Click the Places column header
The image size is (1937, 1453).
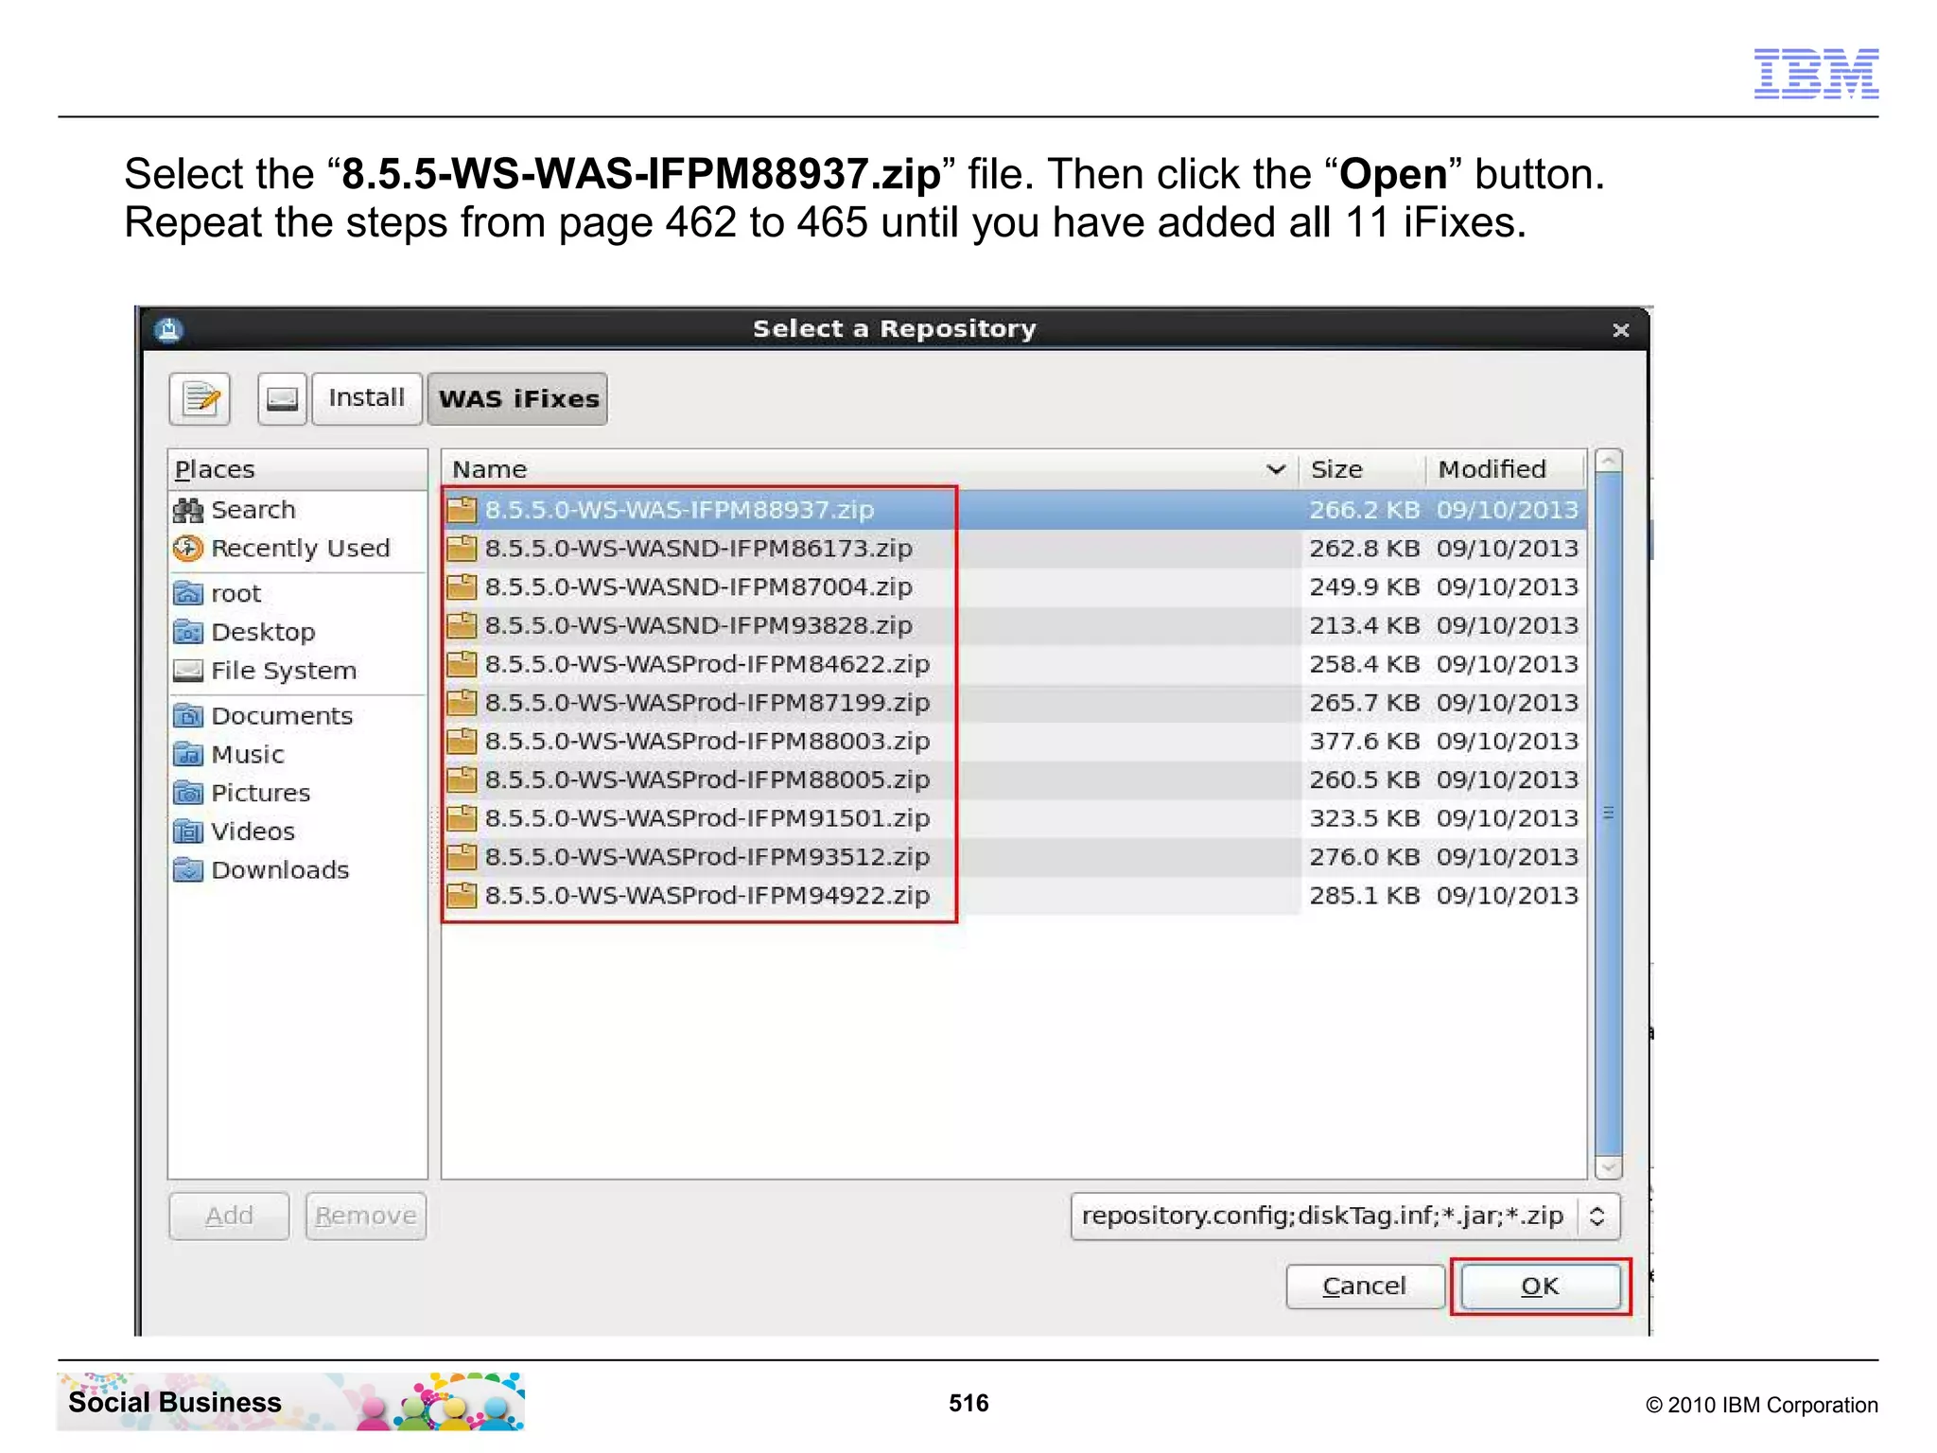pyautogui.click(x=297, y=469)
